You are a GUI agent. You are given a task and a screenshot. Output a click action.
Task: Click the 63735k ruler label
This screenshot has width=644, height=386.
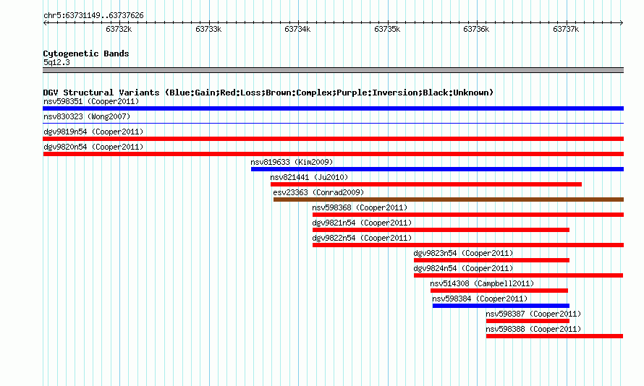[387, 29]
